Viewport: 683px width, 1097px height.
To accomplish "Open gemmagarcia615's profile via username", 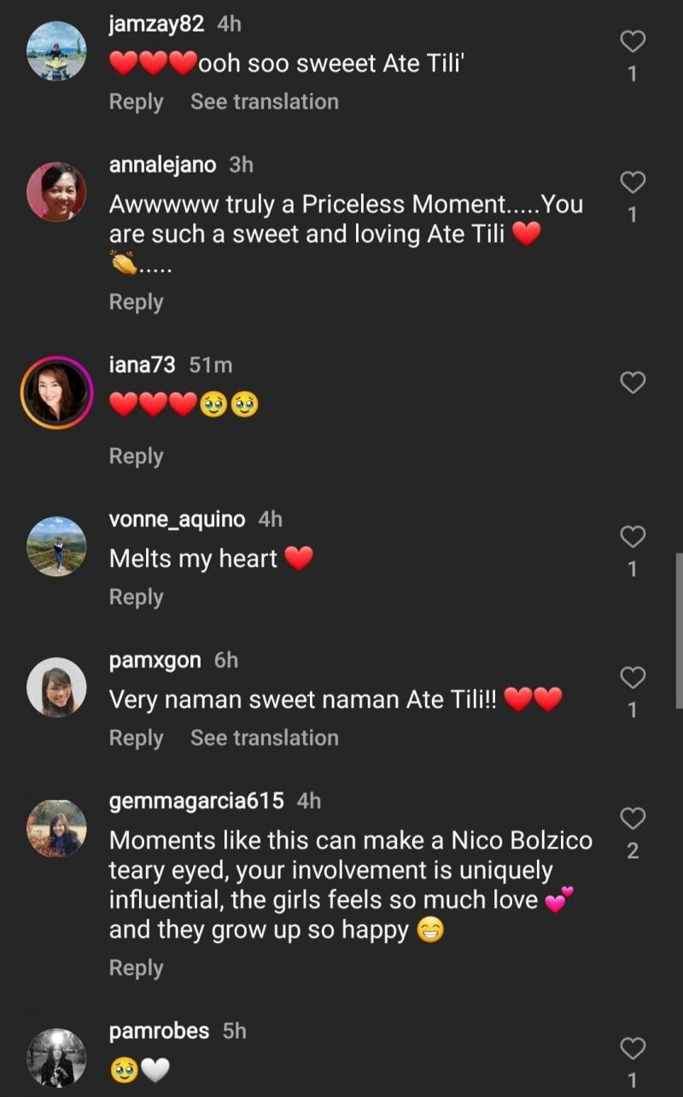I will click(196, 801).
